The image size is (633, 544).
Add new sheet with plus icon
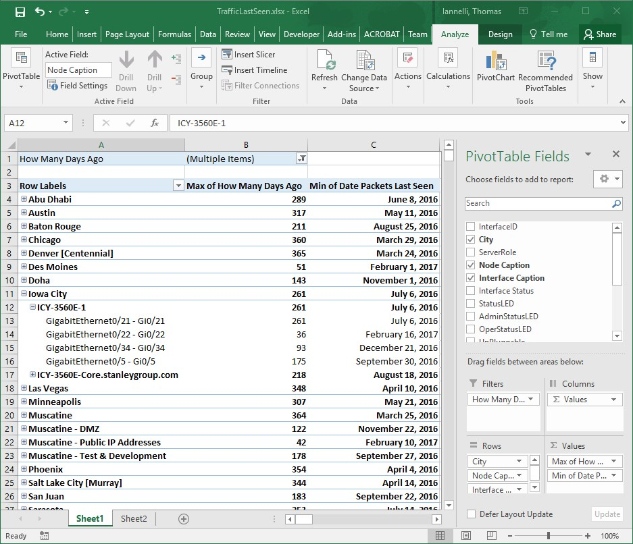(x=183, y=518)
